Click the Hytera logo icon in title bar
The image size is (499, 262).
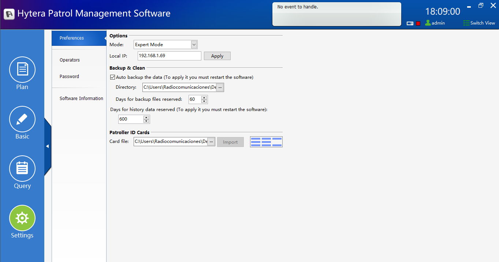(x=9, y=14)
